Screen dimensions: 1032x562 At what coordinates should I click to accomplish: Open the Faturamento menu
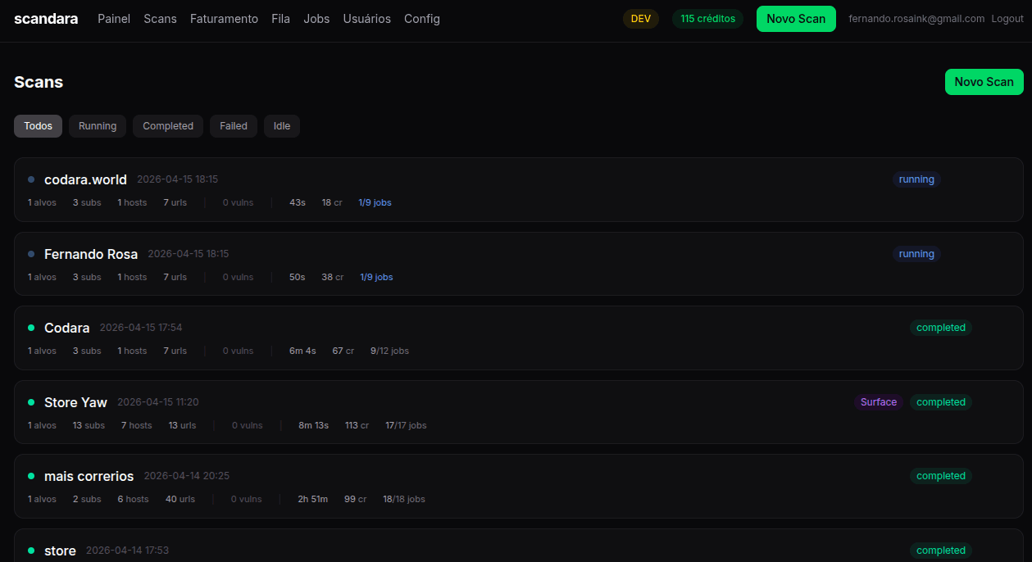pos(224,19)
